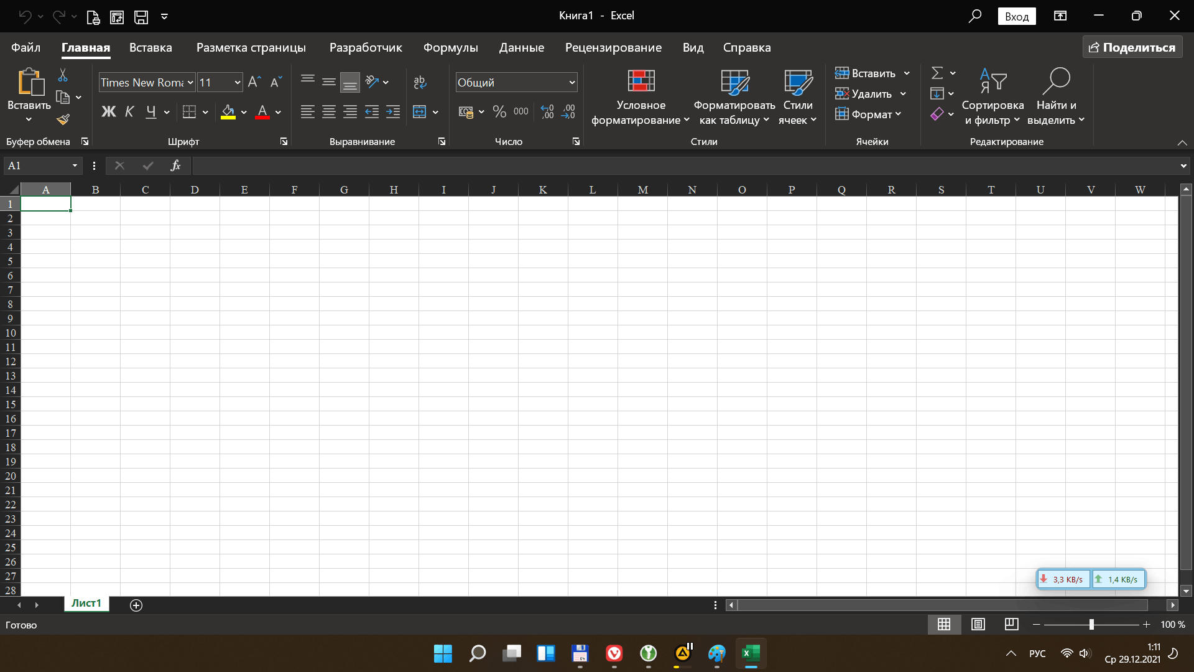This screenshot has width=1194, height=672.
Task: Open the Times New Roman font dropdown
Action: [190, 83]
